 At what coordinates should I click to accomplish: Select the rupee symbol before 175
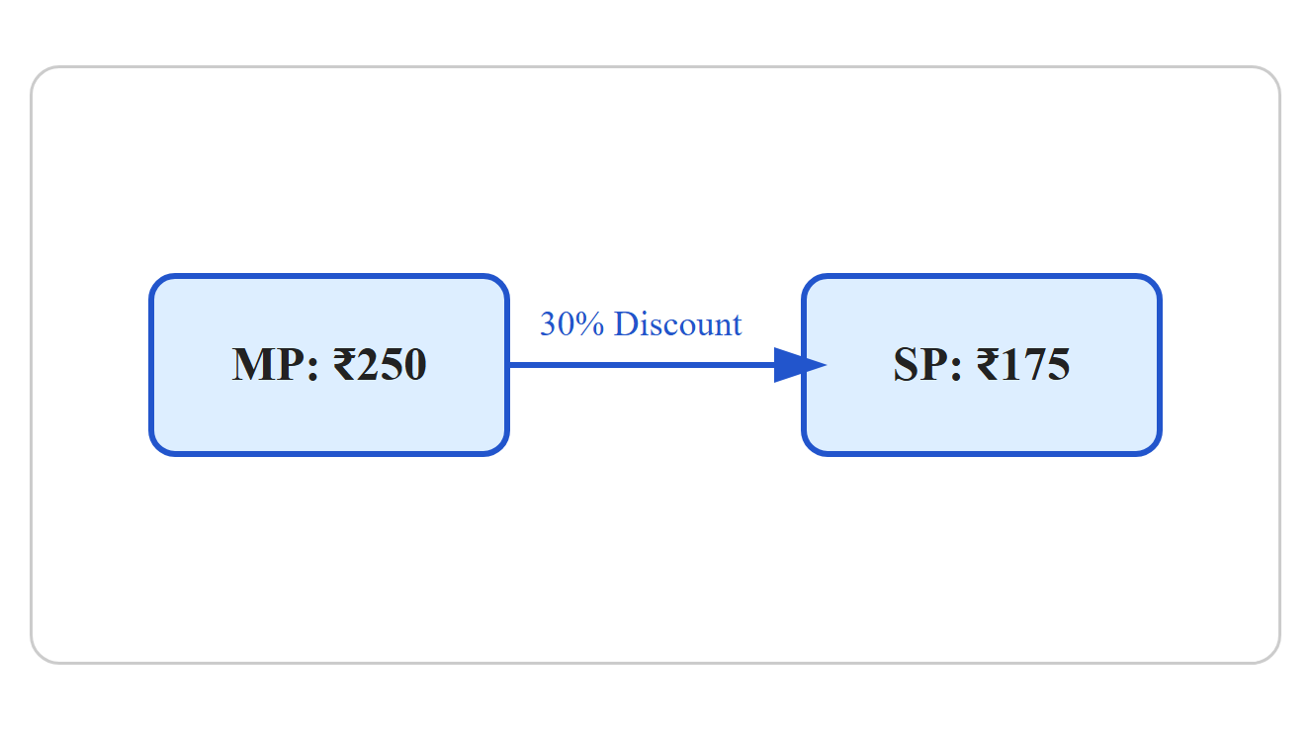(x=987, y=364)
